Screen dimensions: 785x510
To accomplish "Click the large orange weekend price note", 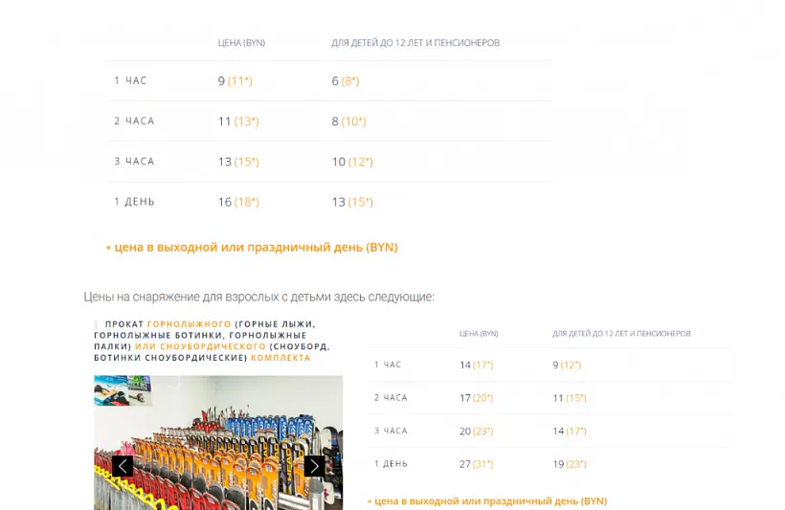I will click(x=252, y=247).
